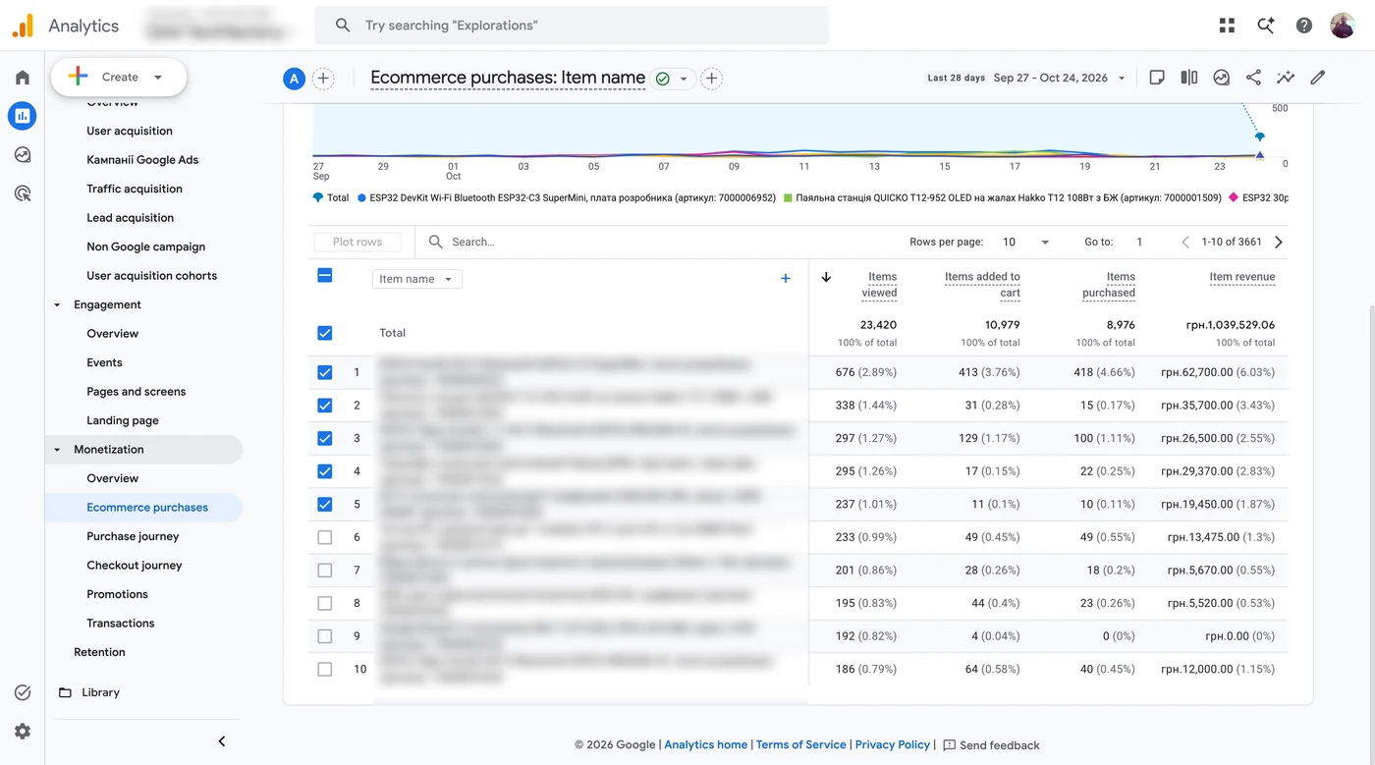Click the Plot rows button

click(x=357, y=242)
